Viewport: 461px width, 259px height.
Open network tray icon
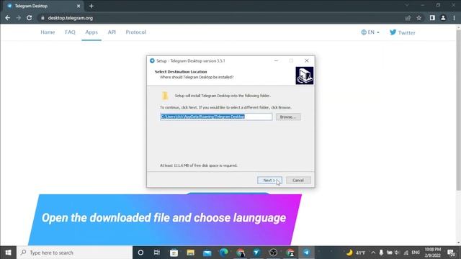406,253
